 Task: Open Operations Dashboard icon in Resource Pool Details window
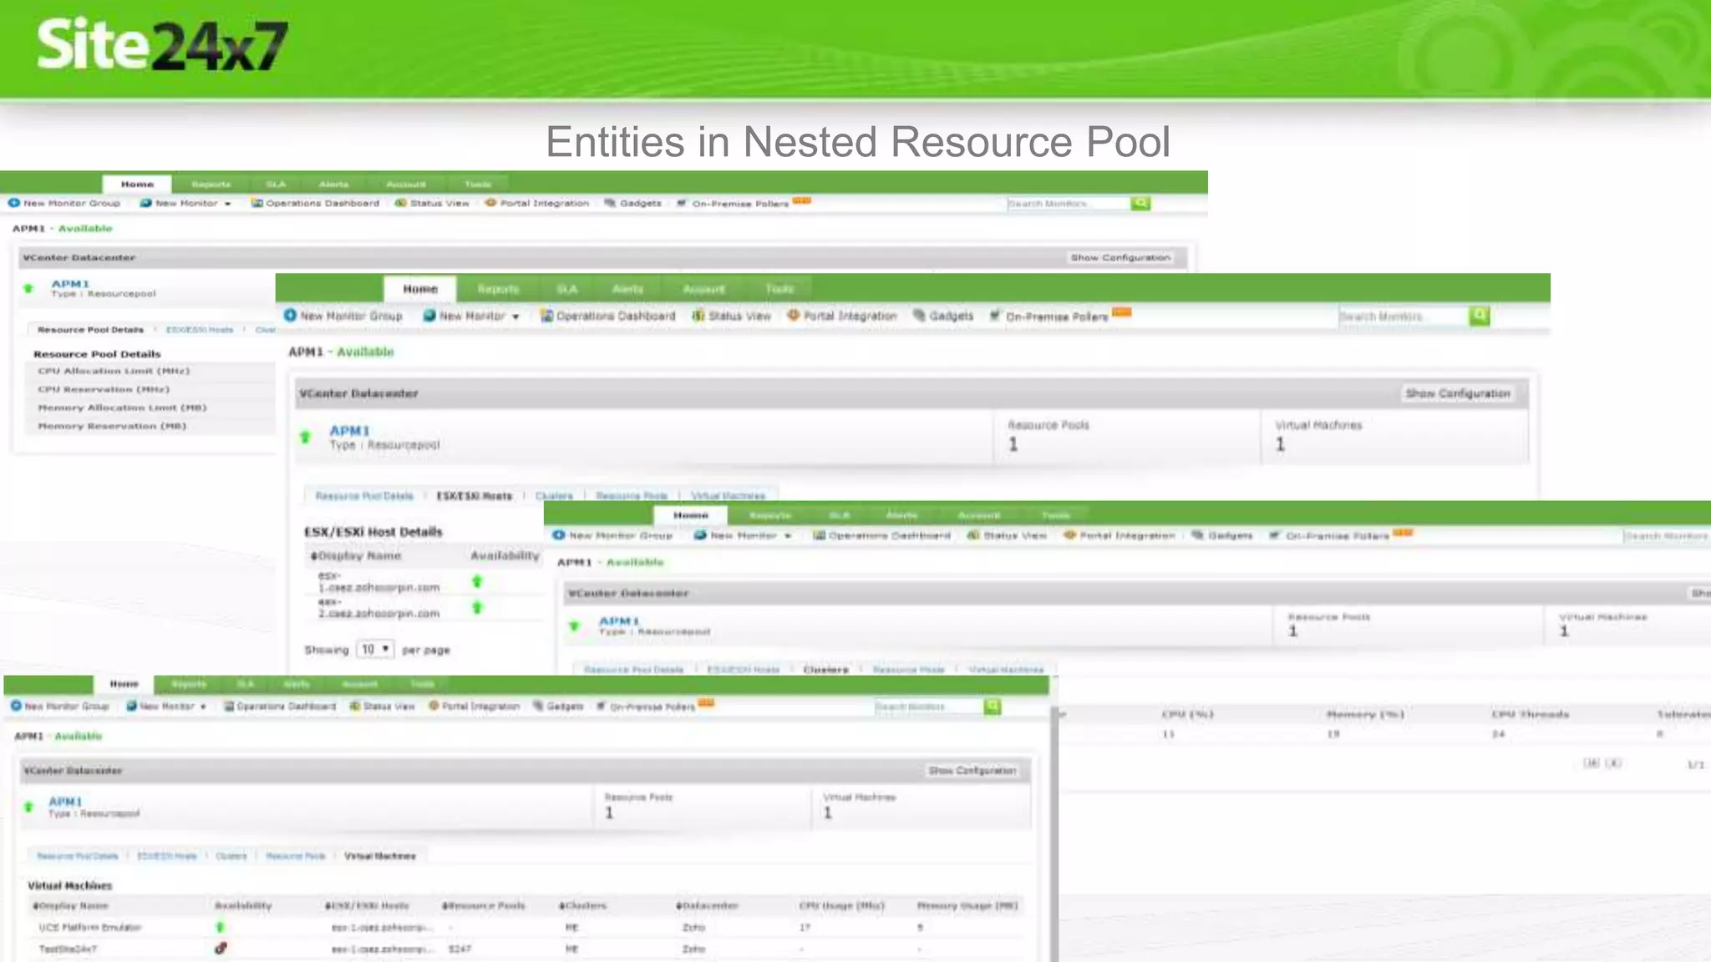(257, 203)
